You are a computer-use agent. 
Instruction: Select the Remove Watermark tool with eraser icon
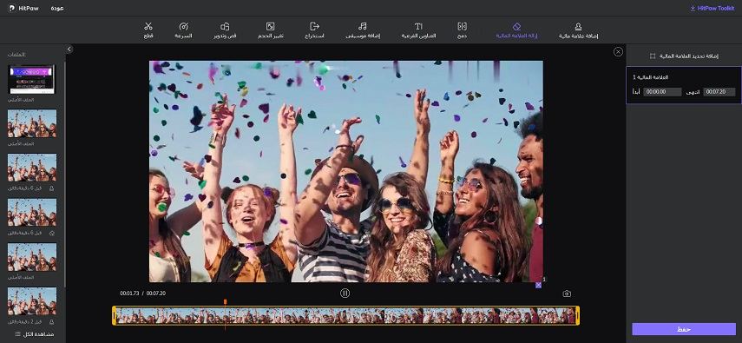tap(516, 30)
